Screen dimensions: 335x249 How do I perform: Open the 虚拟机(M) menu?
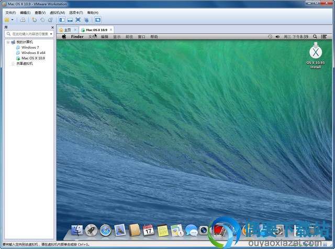coord(57,13)
